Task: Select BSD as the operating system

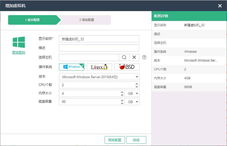Action: pyautogui.click(x=127, y=67)
